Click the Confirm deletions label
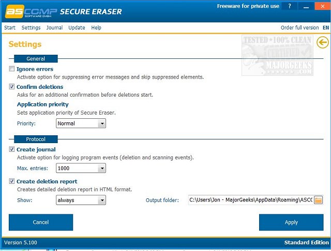This screenshot has width=331, height=251. click(40, 87)
